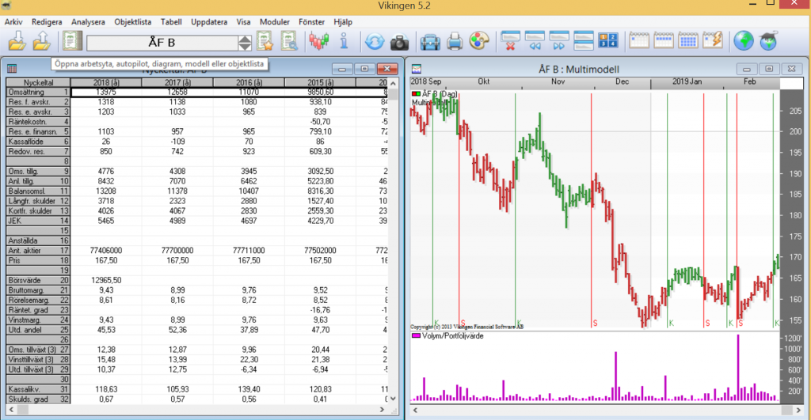Click the blue refresh update icon
Viewport: 811px width, 420px height.
point(374,41)
